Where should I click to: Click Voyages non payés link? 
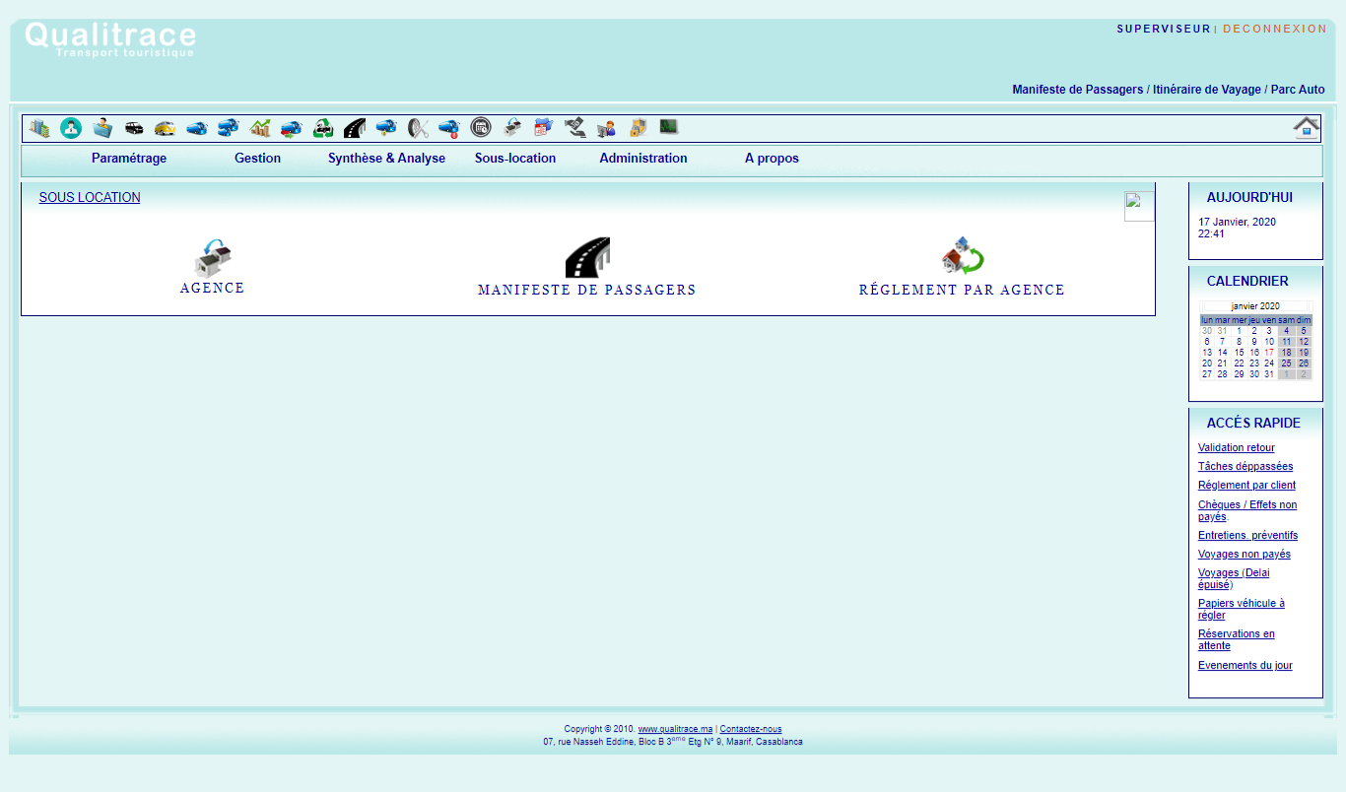[1244, 555]
